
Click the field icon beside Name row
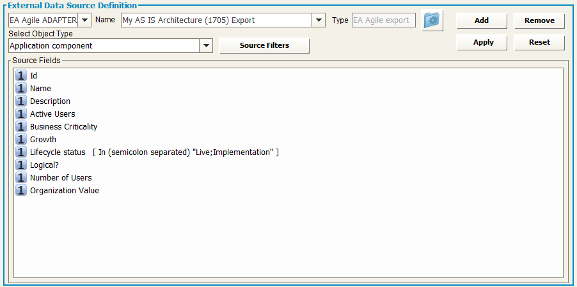[x=21, y=89]
